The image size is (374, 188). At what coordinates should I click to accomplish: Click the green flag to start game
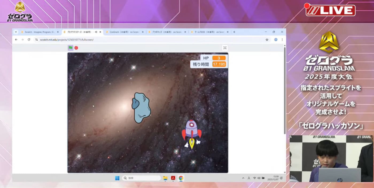(70, 48)
